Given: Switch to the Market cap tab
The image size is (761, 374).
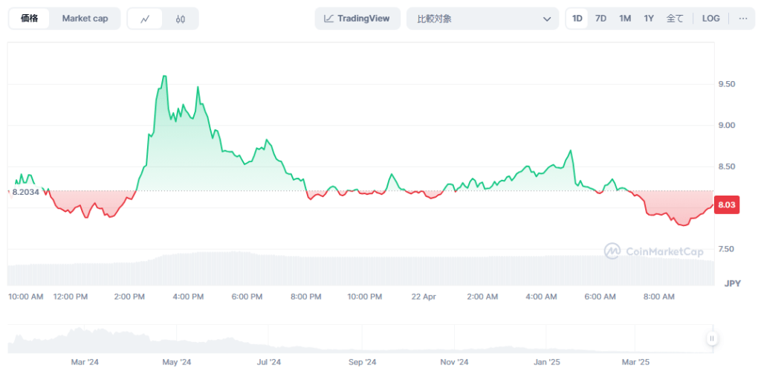Looking at the screenshot, I should pos(85,19).
